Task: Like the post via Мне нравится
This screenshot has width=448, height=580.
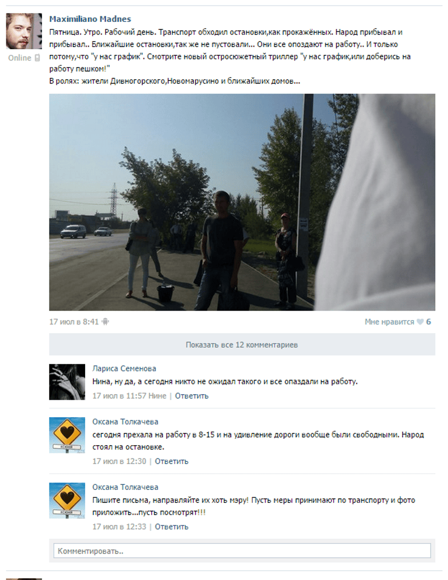Action: pos(389,322)
